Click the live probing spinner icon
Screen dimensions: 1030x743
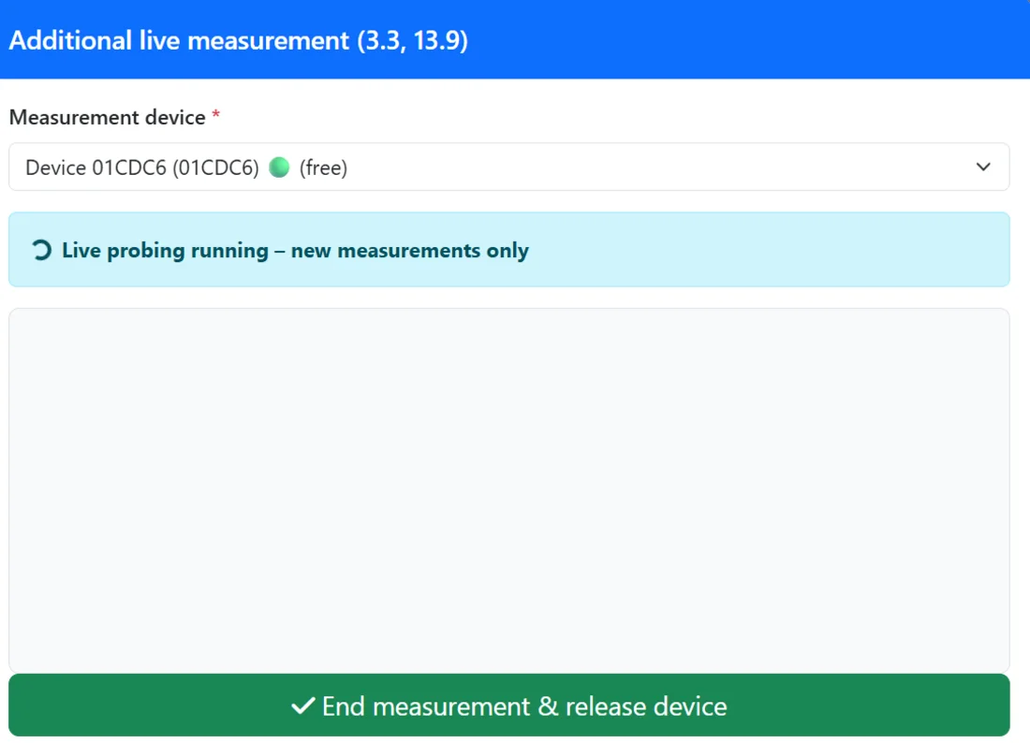tap(41, 250)
